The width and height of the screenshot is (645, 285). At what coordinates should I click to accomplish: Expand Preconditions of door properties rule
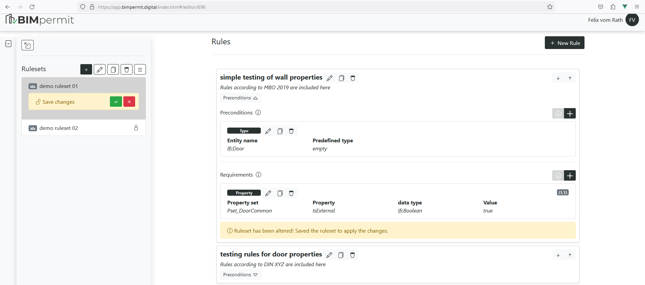240,275
